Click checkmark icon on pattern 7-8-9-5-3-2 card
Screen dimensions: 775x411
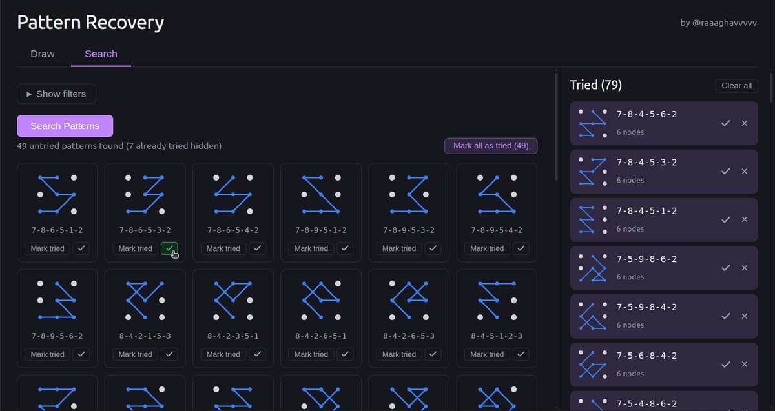click(x=433, y=248)
